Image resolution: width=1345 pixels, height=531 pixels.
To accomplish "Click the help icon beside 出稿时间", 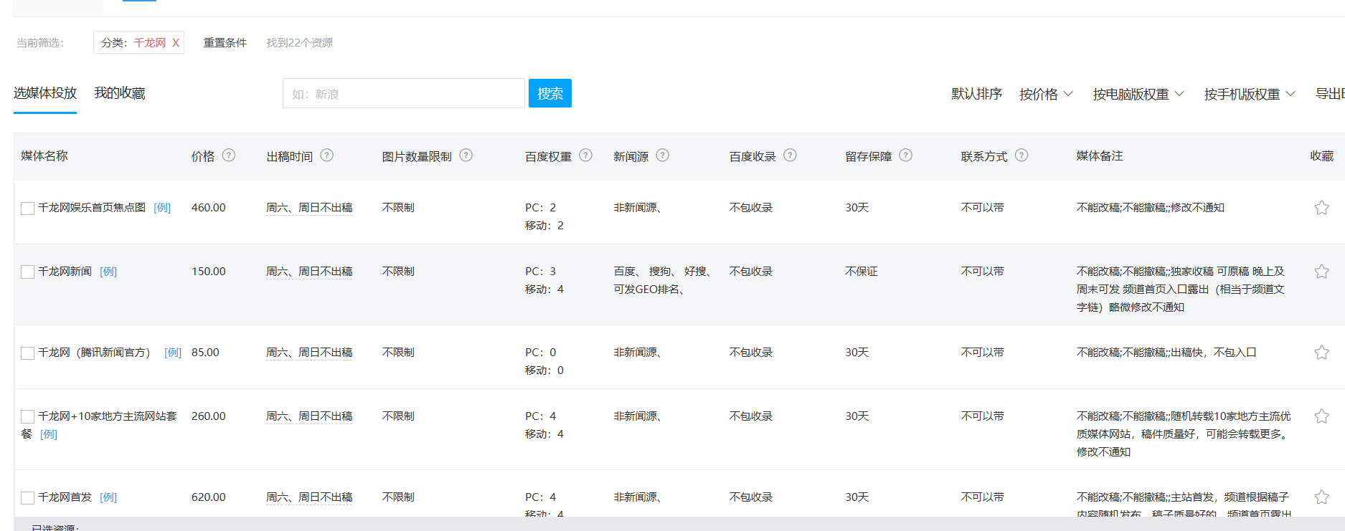I will pos(327,156).
